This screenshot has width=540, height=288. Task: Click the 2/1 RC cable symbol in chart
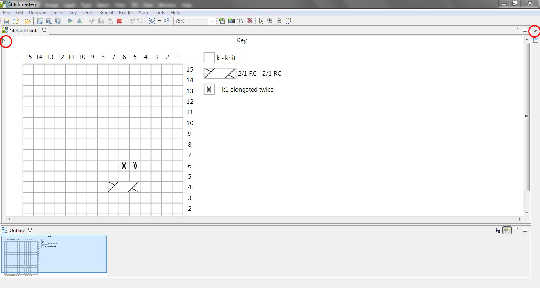coord(123,187)
